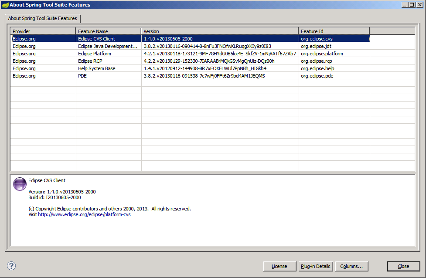
Task: Maximize the About dialog window
Action: pos(412,5)
